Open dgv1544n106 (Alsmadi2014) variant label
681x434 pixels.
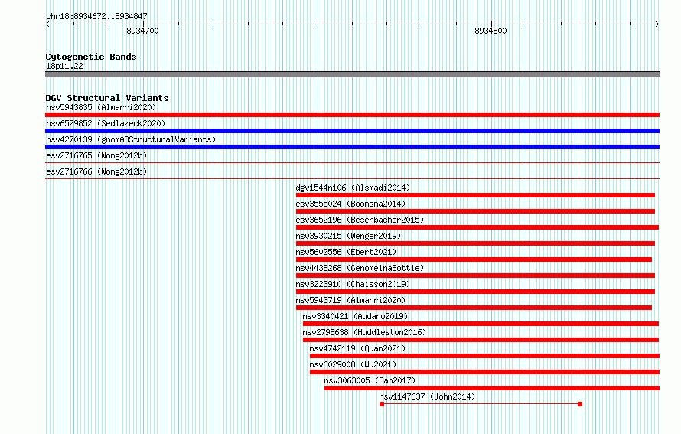coord(353,188)
